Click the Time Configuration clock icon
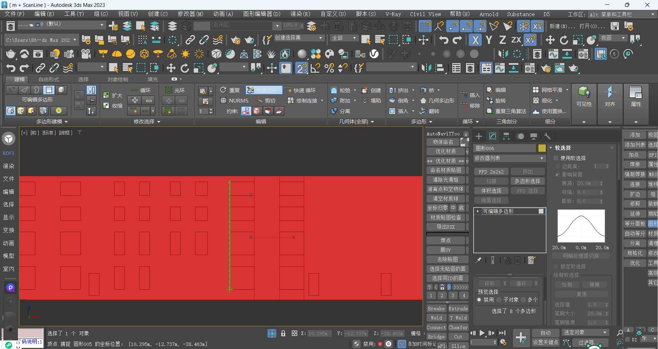The image size is (658, 349). pyautogui.click(x=503, y=342)
